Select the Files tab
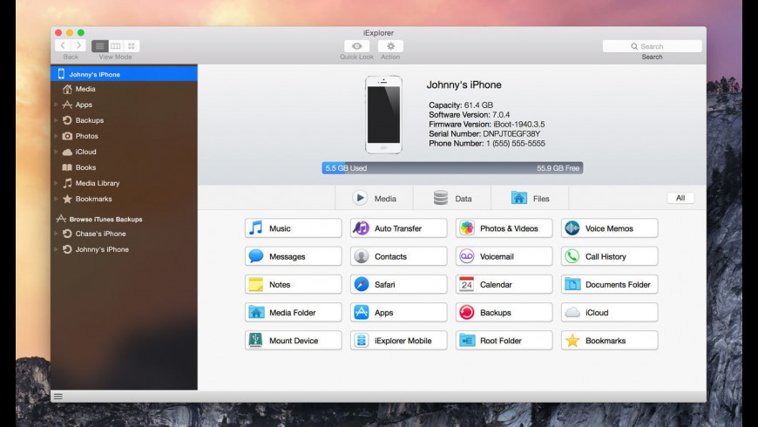Screen dimensions: 758x427 coord(530,198)
